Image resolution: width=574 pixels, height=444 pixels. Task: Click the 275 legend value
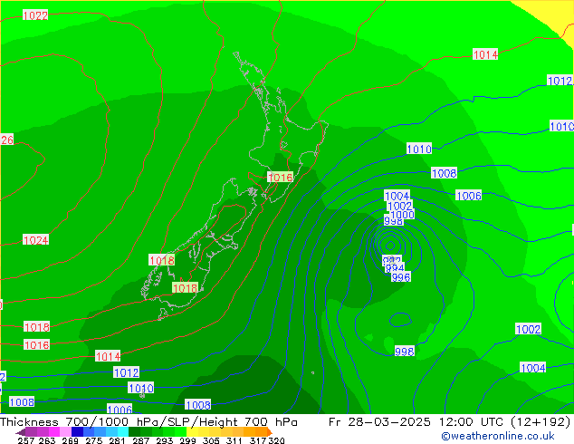[94, 440]
